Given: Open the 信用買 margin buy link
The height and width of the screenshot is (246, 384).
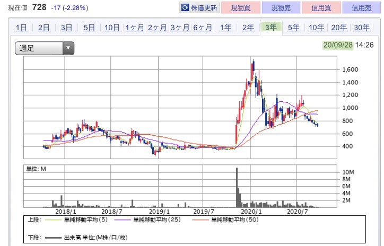Looking at the screenshot, I should coord(321,7).
